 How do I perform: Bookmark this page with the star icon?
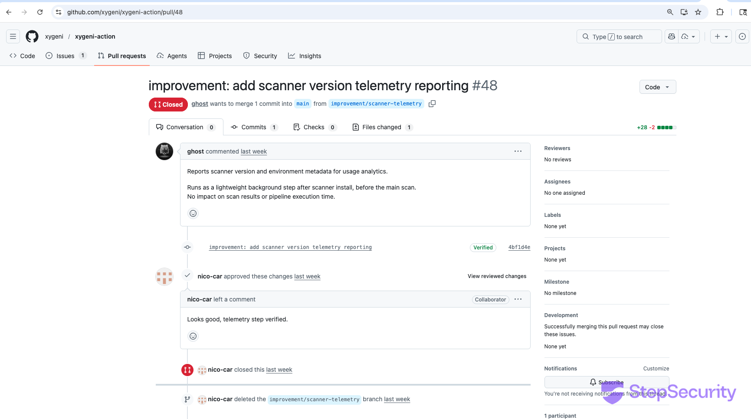coord(698,12)
